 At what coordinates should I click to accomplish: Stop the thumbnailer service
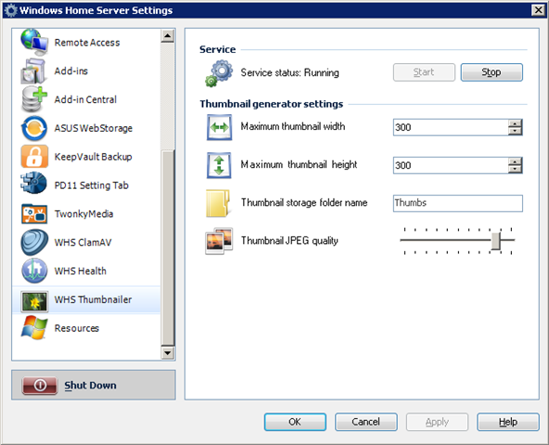click(x=492, y=72)
